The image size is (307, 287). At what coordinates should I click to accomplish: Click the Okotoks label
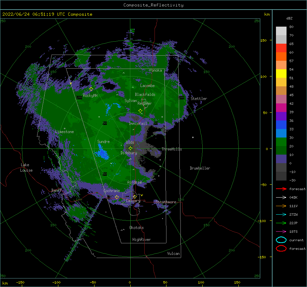pos(136,228)
